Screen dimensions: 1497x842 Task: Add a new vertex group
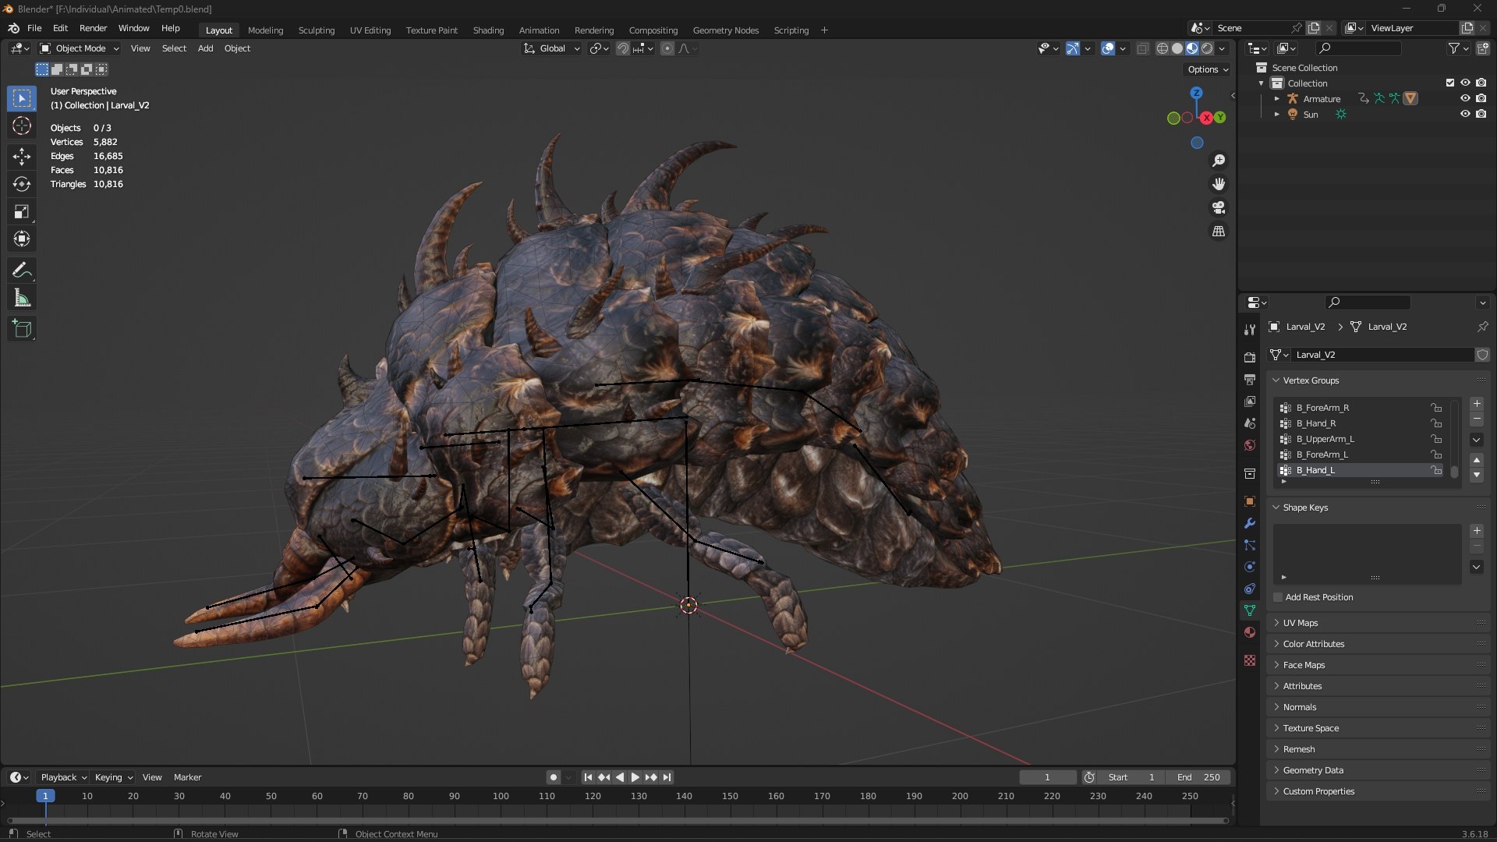1477,404
